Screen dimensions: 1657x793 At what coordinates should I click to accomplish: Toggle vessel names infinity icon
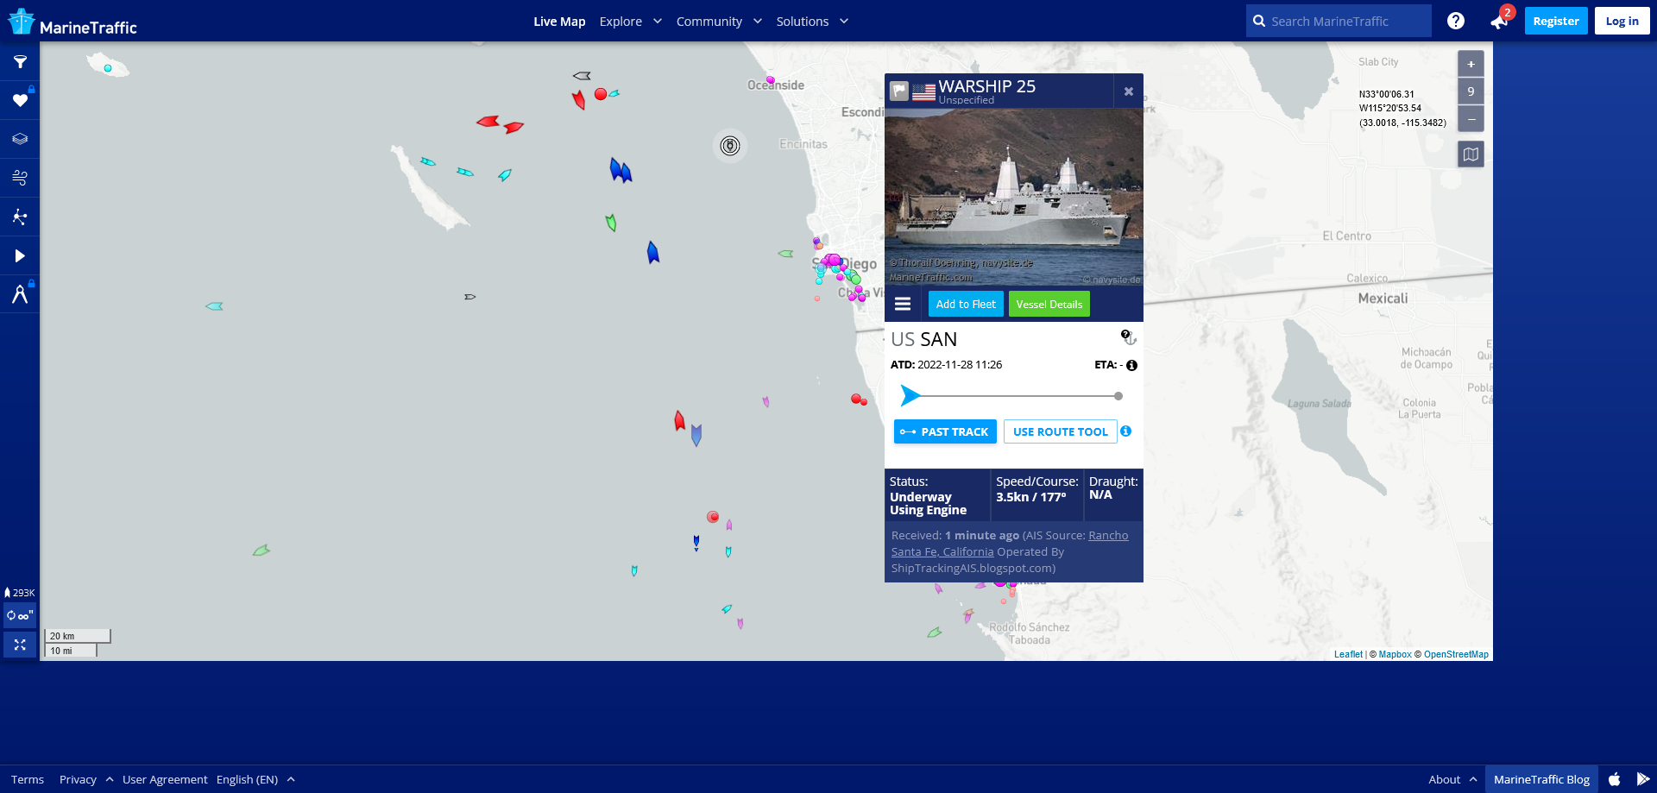pos(20,615)
